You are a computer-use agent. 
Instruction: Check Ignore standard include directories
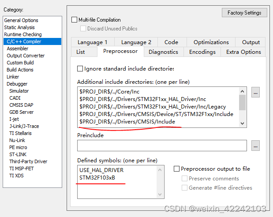point(80,69)
